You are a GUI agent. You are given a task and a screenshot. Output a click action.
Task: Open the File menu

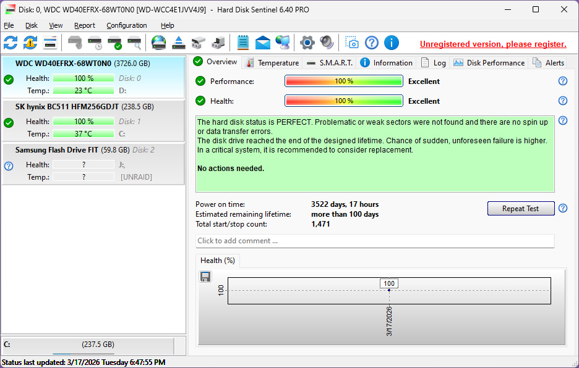pos(9,25)
